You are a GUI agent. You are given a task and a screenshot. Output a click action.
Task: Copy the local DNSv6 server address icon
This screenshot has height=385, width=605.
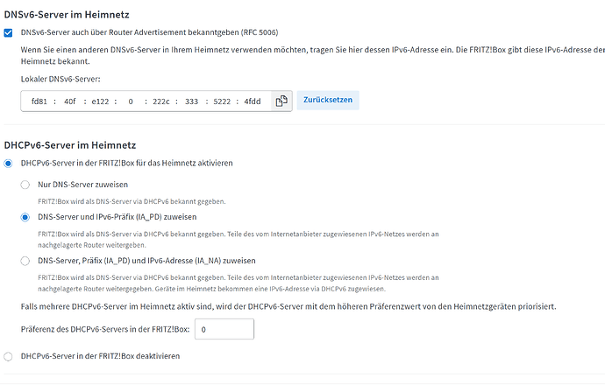click(281, 101)
